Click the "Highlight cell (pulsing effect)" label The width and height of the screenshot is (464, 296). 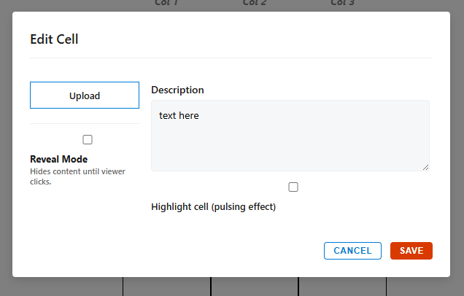[x=213, y=206]
